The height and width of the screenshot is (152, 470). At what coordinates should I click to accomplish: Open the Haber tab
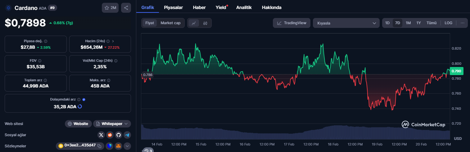pos(199,7)
